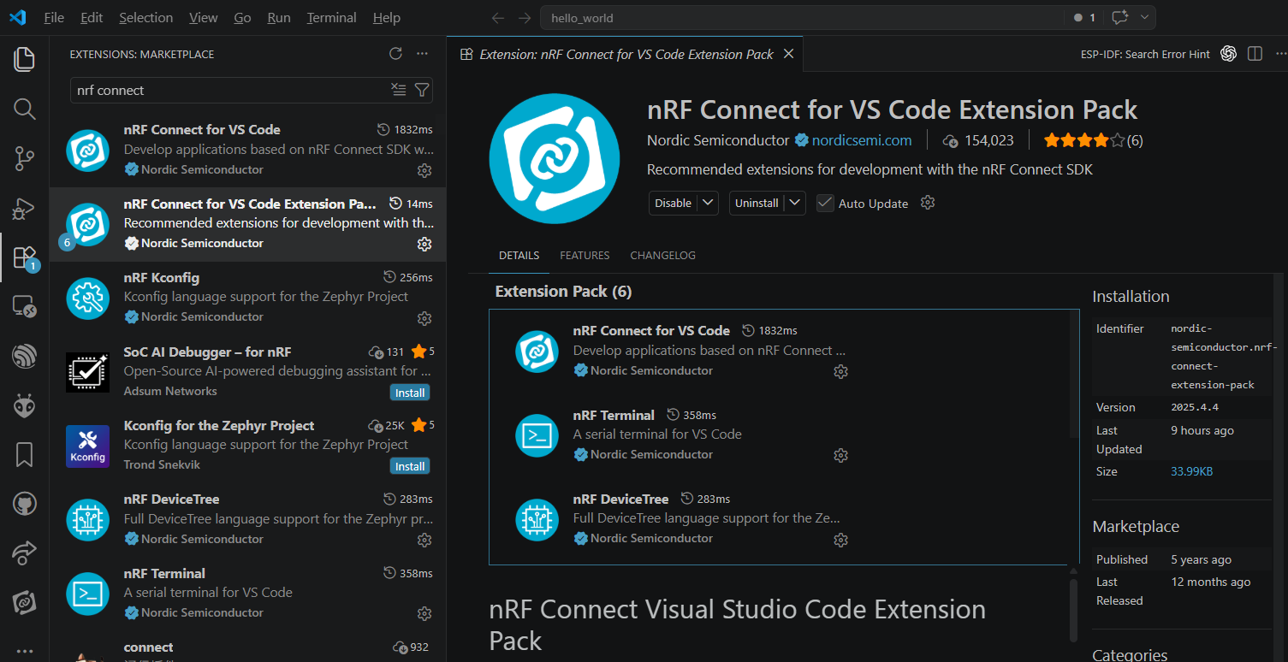Install SoC AI Debugger – for nRF
The image size is (1288, 662).
[410, 393]
